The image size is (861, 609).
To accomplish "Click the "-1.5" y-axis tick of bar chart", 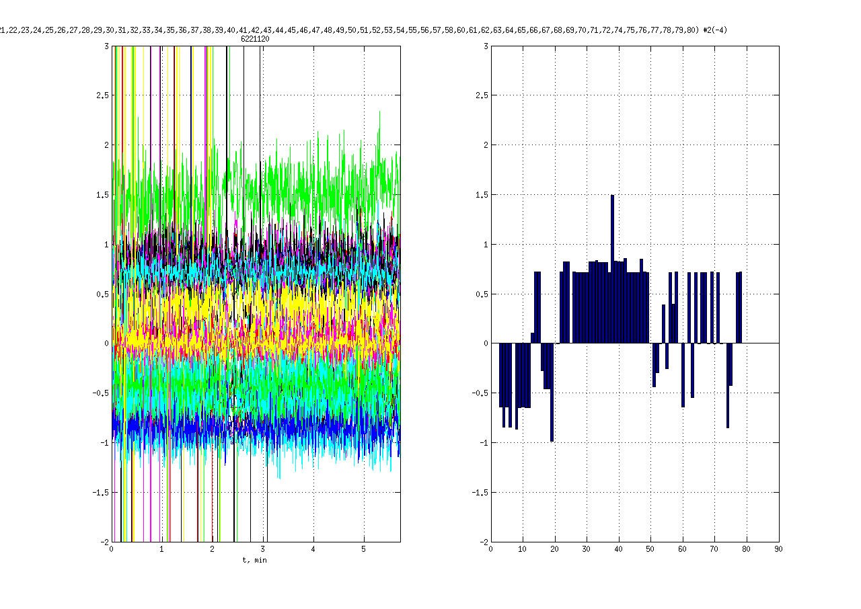I will pos(479,492).
